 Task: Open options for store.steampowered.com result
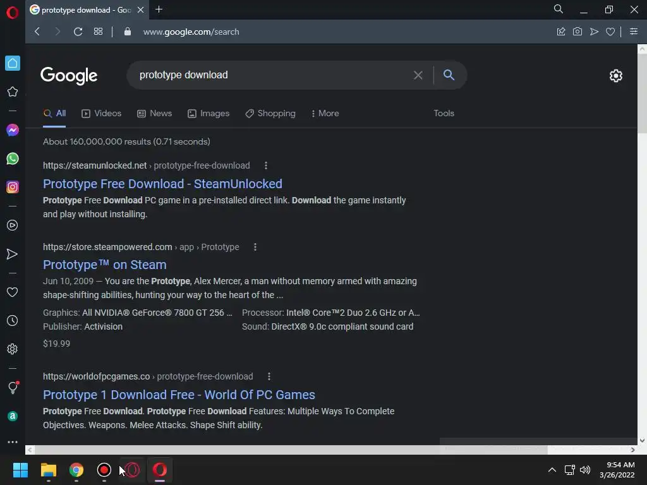tap(255, 247)
